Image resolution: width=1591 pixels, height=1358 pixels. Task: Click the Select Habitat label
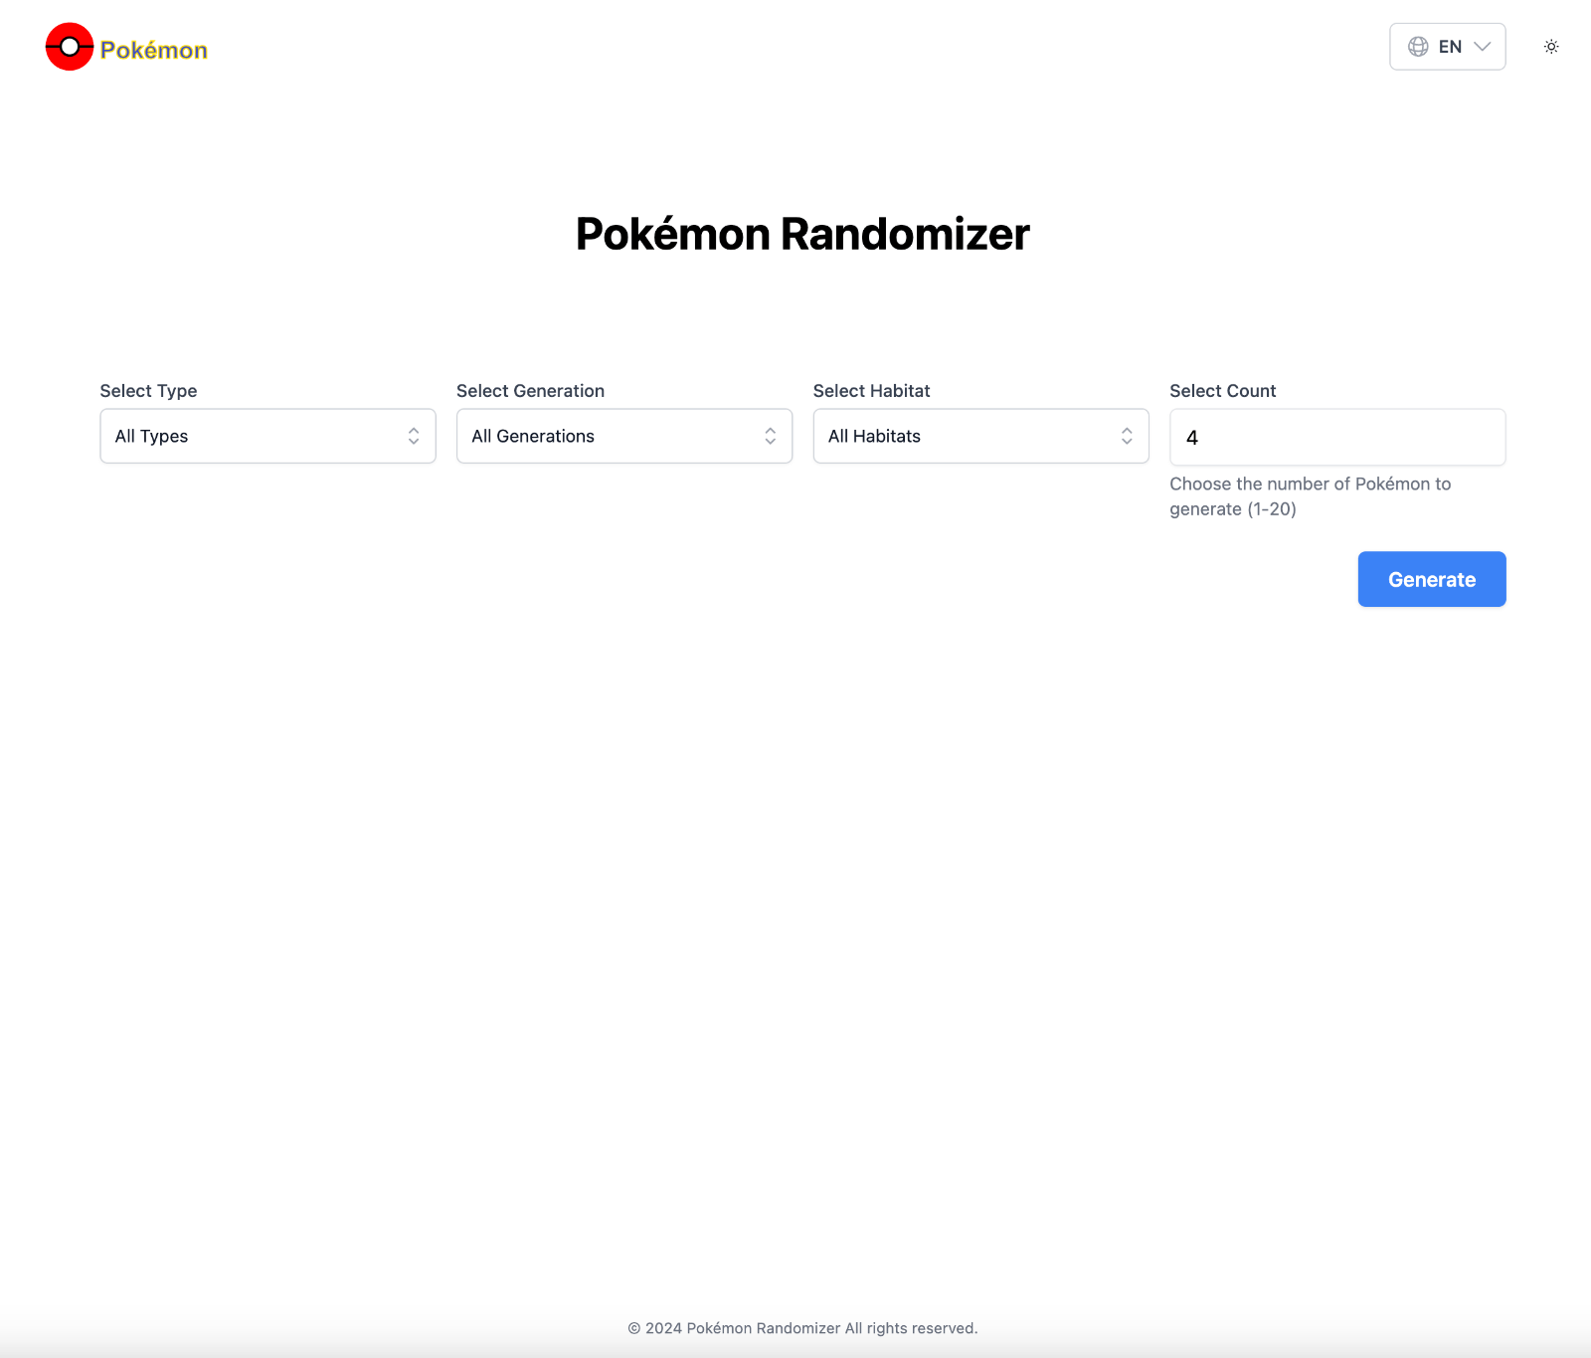pos(871,391)
